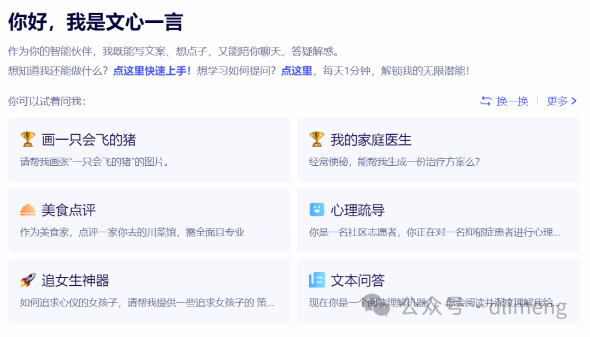Click the trophy icon beside 我的家庭医生
This screenshot has width=590, height=337.
coord(317,140)
